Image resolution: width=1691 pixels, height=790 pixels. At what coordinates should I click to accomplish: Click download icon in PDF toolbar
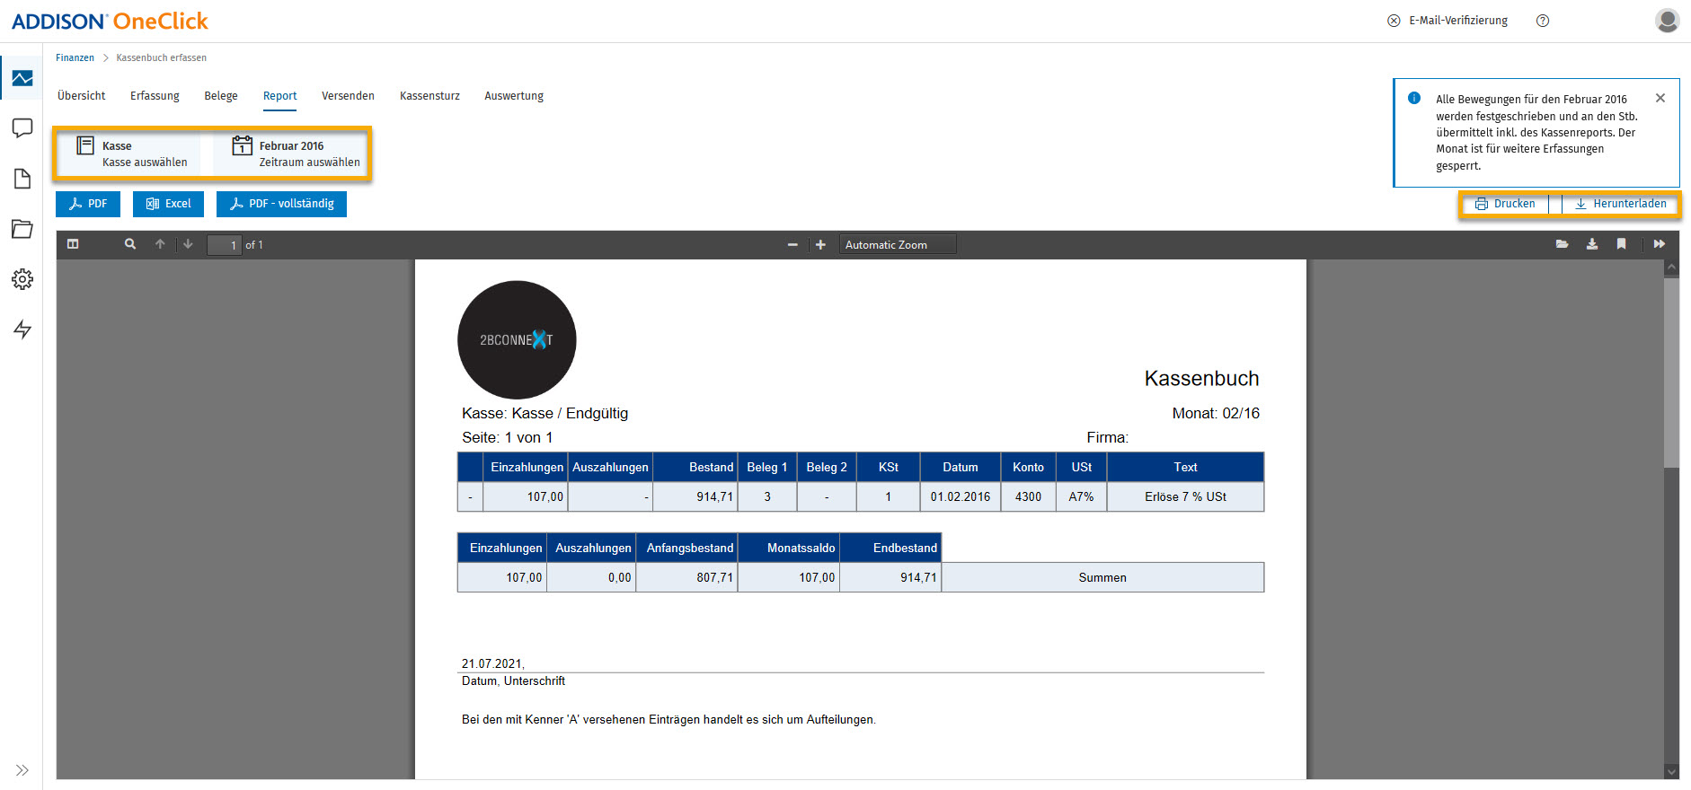coord(1592,244)
